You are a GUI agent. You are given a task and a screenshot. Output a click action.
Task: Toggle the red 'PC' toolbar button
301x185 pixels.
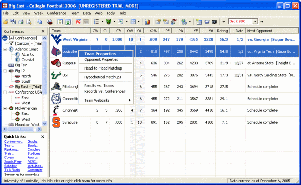pyautogui.click(x=78, y=22)
